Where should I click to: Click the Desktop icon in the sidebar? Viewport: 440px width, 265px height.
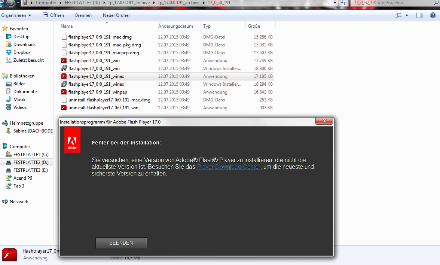pos(9,37)
